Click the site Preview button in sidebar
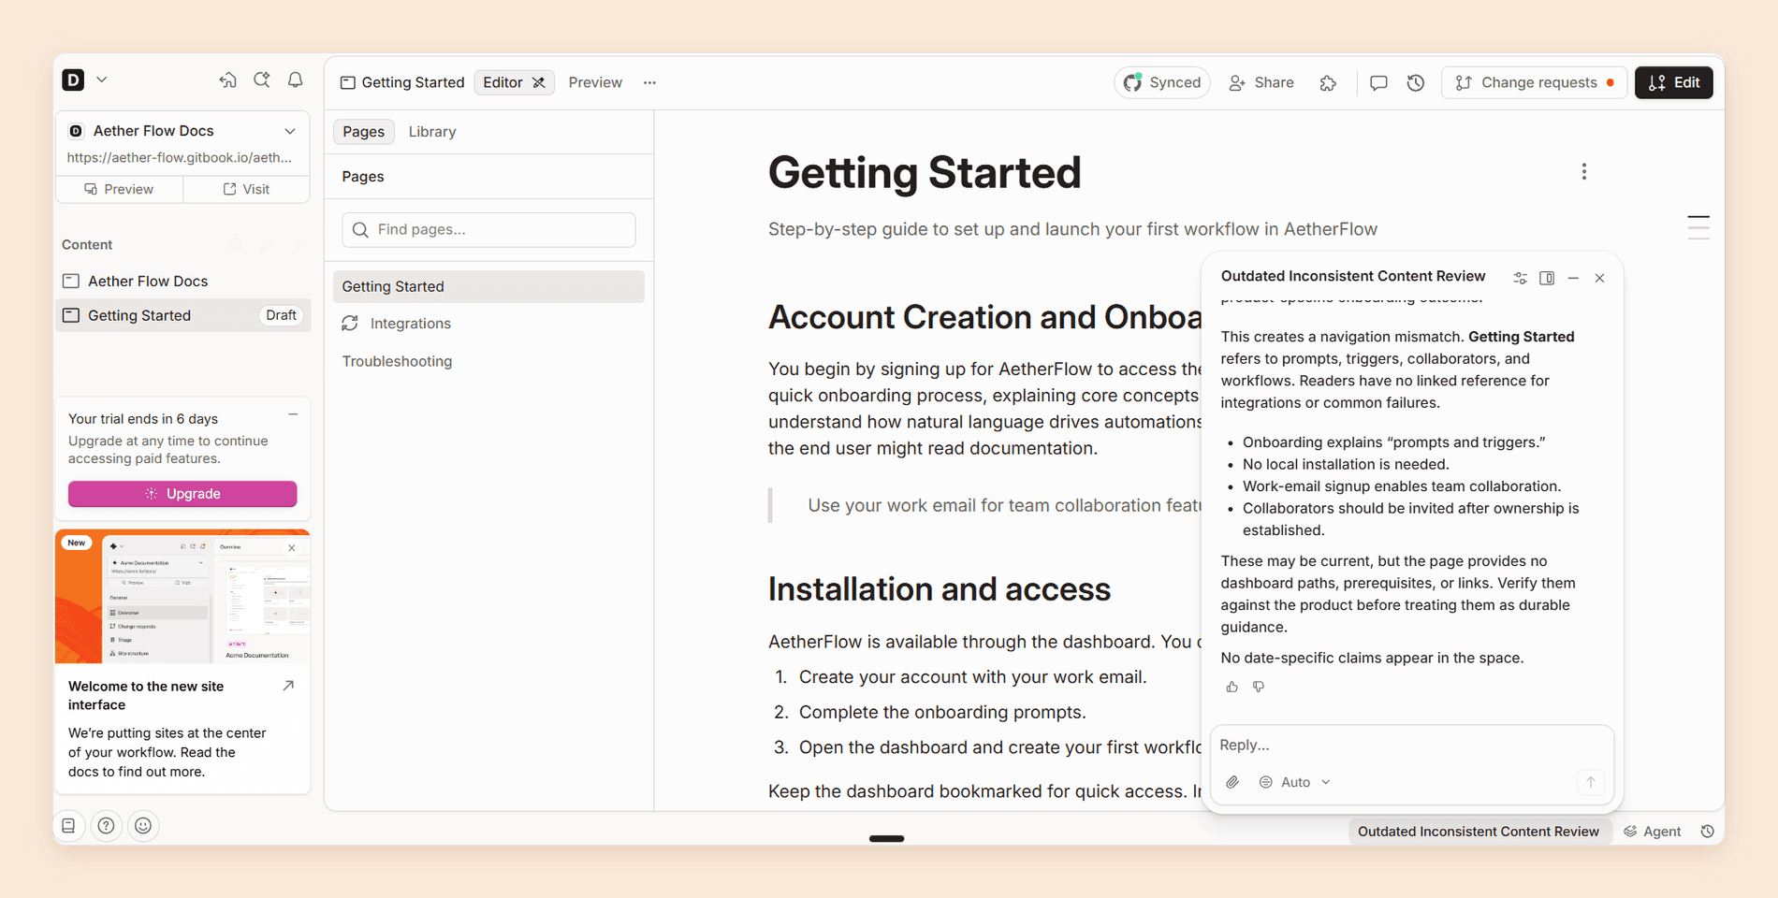 [x=119, y=189]
